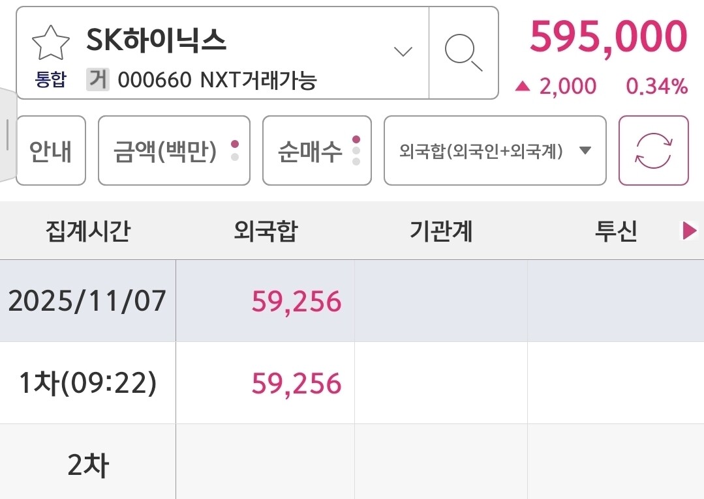Click the refresh arrows icon
Viewport: 704px width, 499px height.
point(653,150)
